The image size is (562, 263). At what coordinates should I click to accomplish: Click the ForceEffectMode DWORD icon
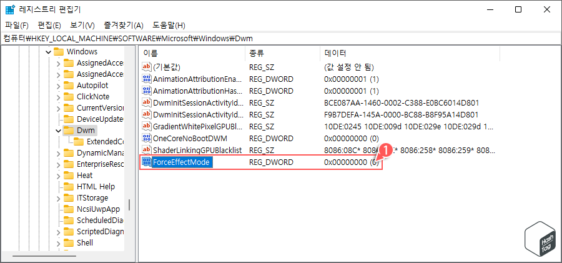pos(147,162)
